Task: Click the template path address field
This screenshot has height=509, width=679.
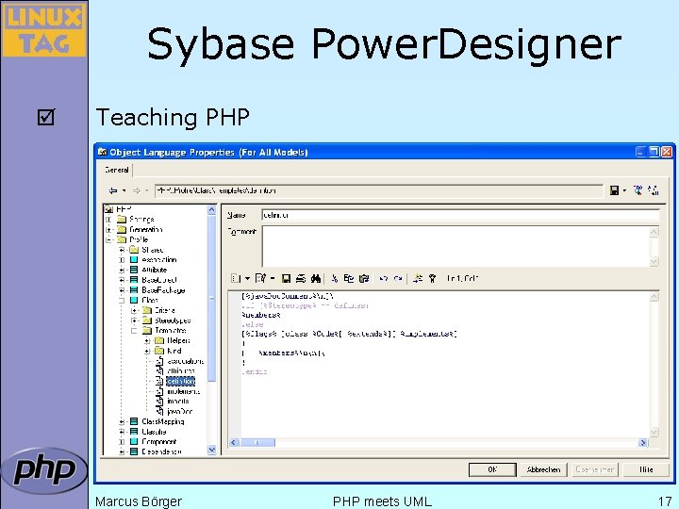Action: (378, 190)
